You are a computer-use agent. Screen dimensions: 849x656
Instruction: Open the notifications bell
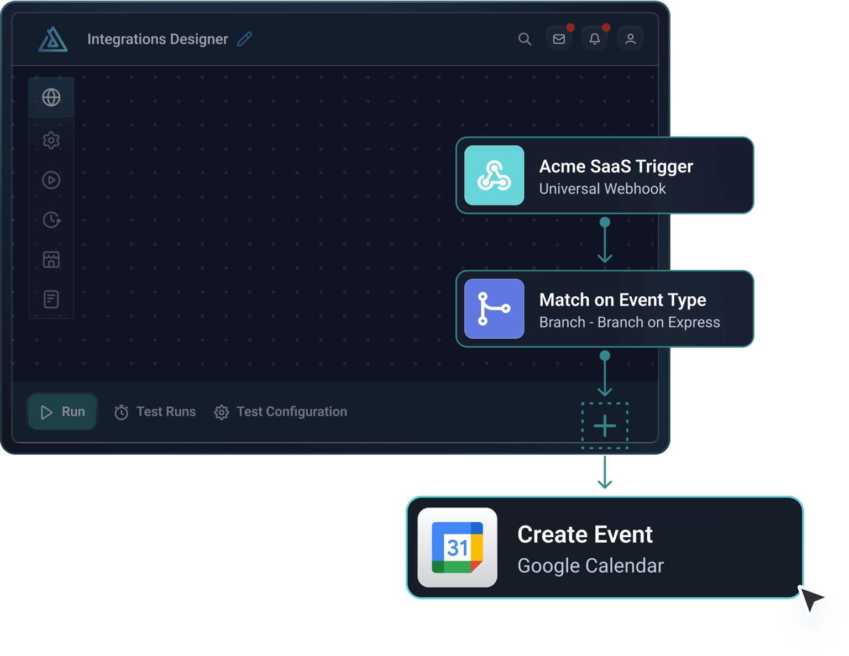pos(595,39)
